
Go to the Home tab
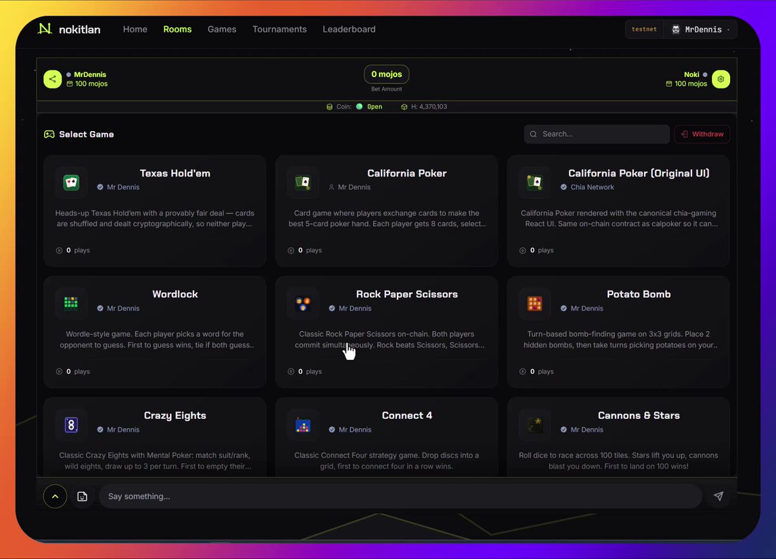tap(135, 29)
